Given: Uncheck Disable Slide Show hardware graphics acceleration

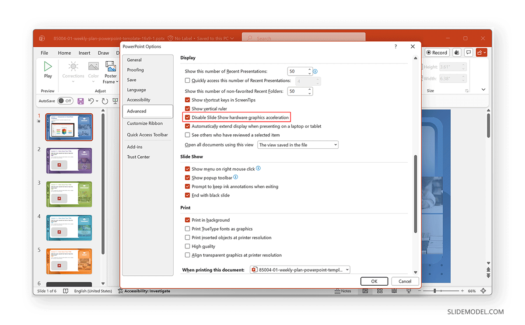Looking at the screenshot, I should coord(187,117).
